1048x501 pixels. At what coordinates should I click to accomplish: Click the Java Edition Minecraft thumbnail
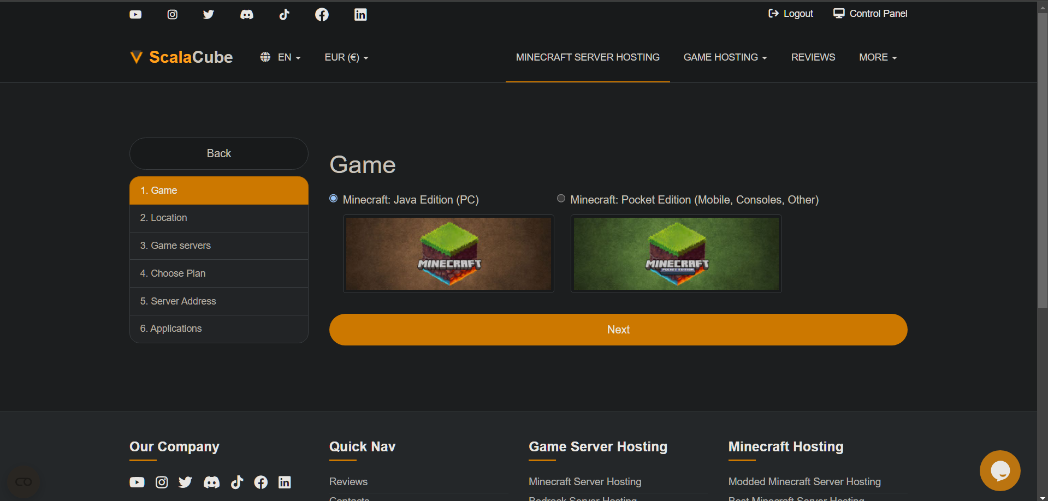pos(448,254)
